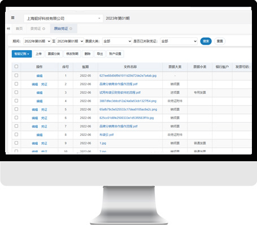The image size is (257, 225).
Task: Click the double-left-arrow tab scroll icon
Action: point(8,29)
